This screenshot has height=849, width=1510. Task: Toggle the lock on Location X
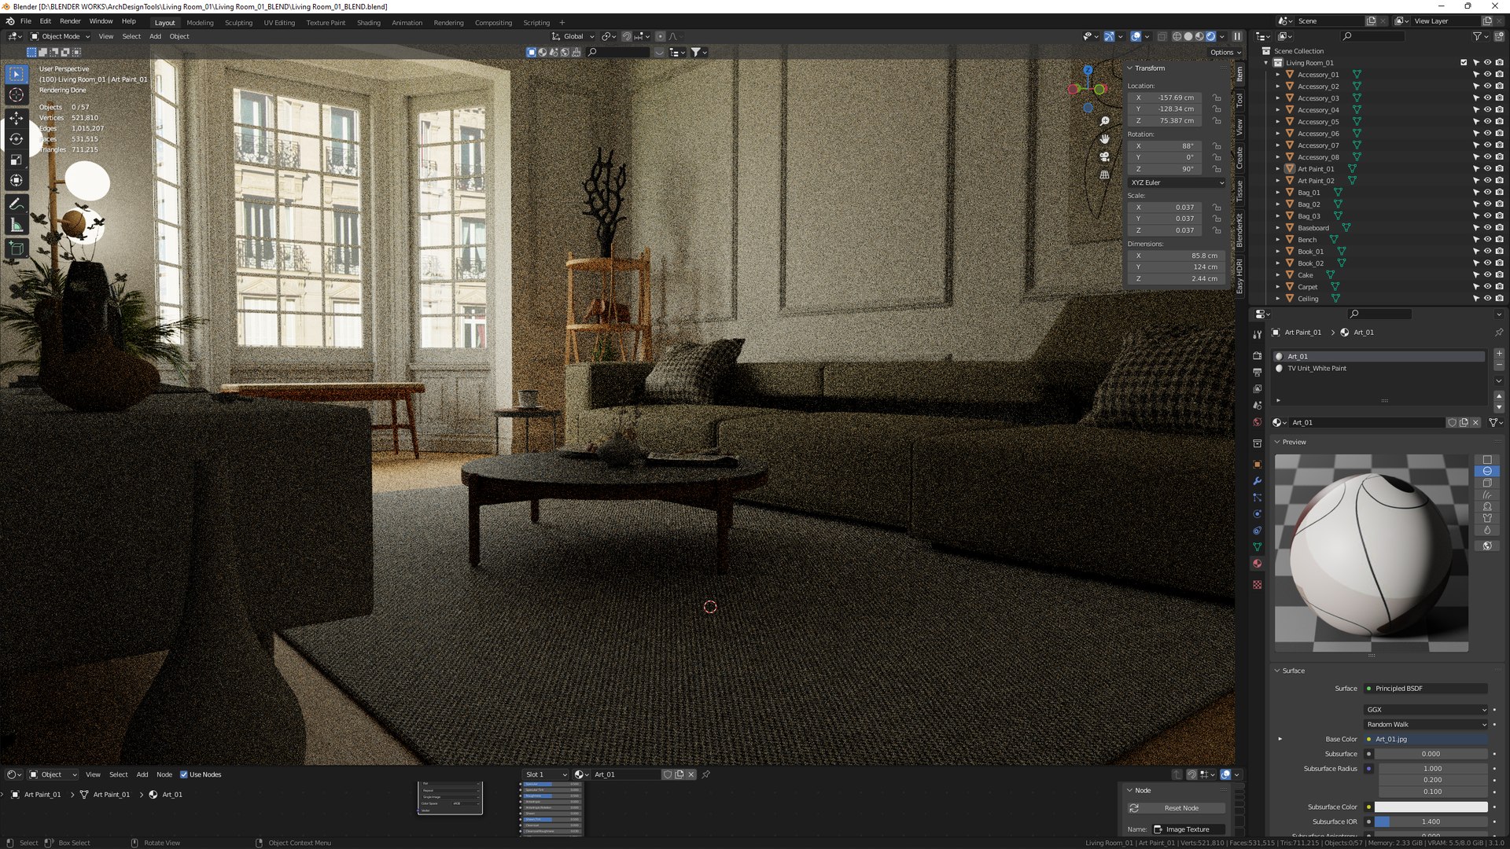tap(1217, 98)
